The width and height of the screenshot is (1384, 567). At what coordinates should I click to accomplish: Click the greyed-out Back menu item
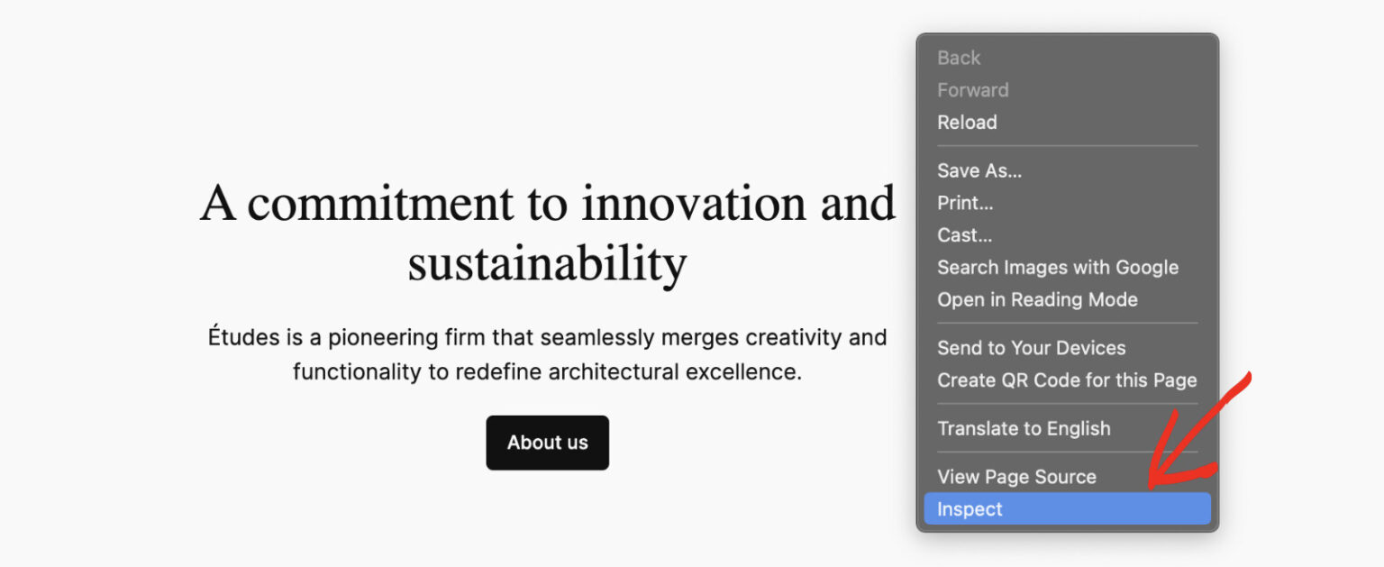point(958,58)
